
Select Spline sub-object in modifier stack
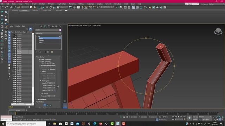(41, 42)
